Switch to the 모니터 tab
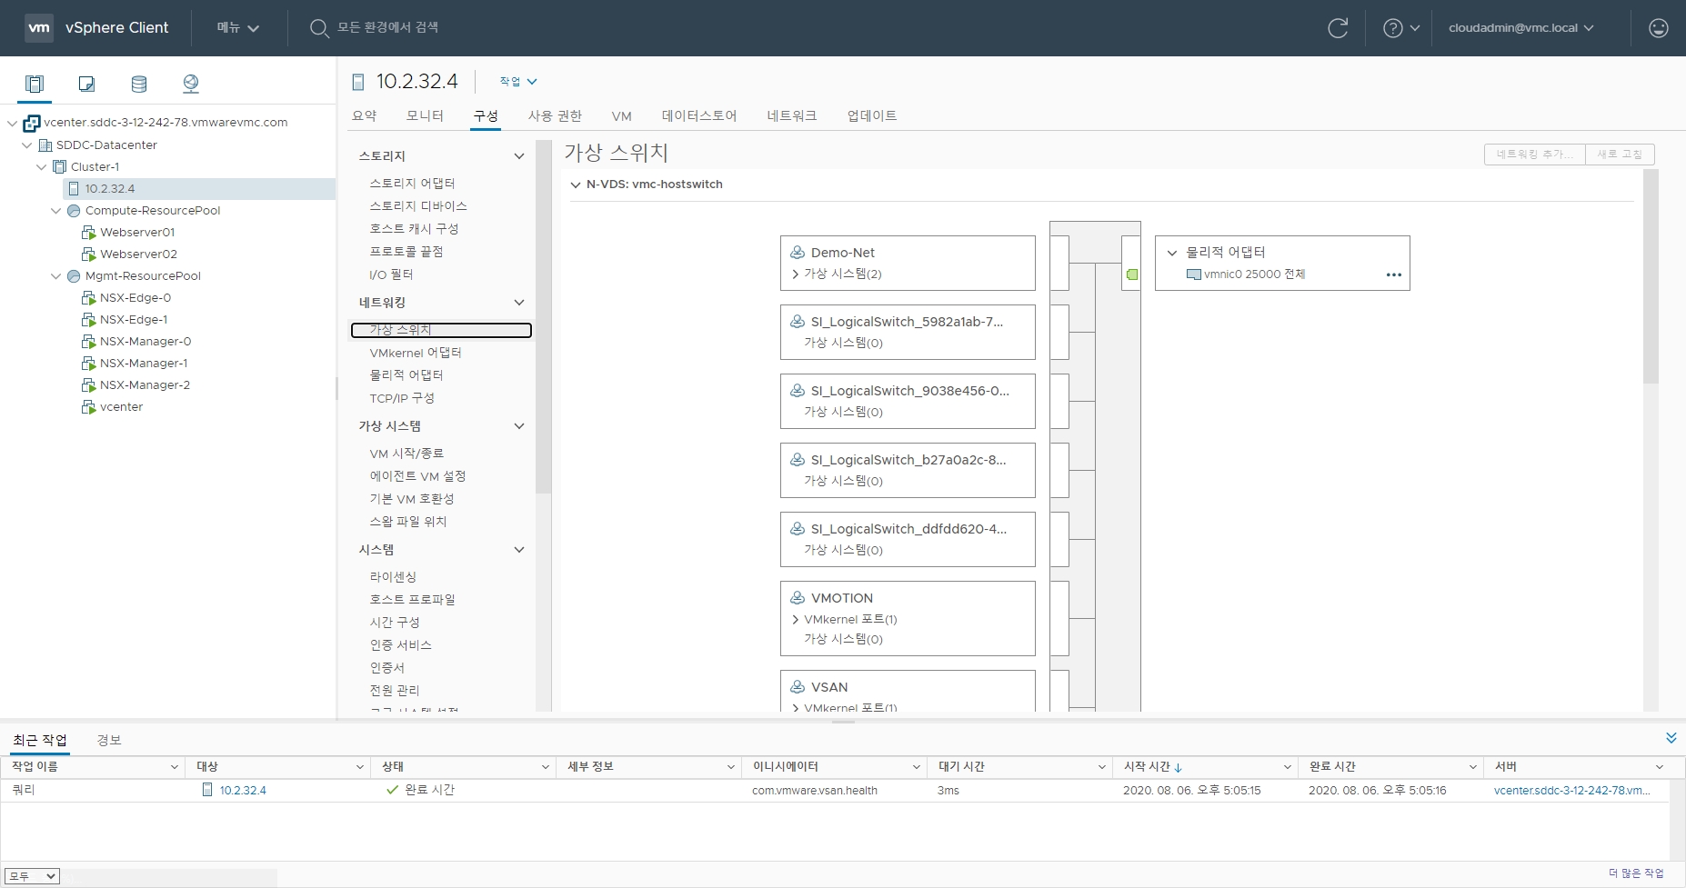Viewport: 1686px width, 888px height. [x=425, y=115]
